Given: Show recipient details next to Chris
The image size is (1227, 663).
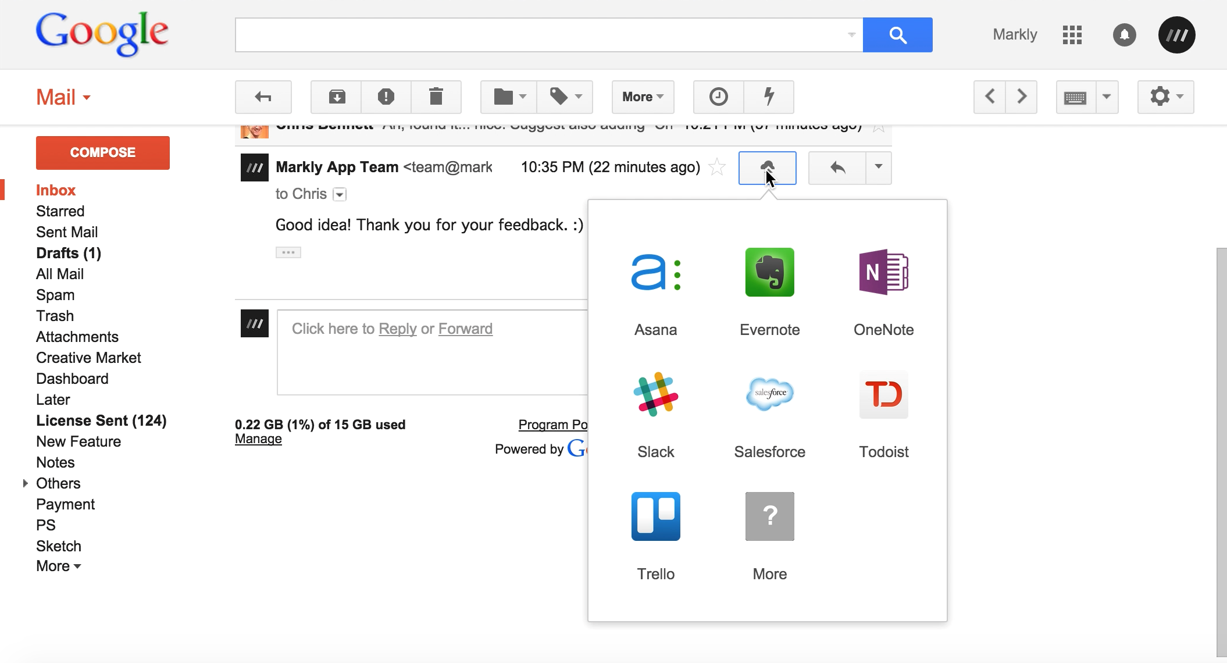Looking at the screenshot, I should [x=340, y=194].
